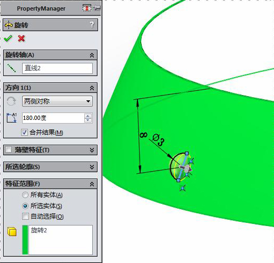
Task: Click the revolve feature icon beside 旋转
Action: click(x=8, y=25)
